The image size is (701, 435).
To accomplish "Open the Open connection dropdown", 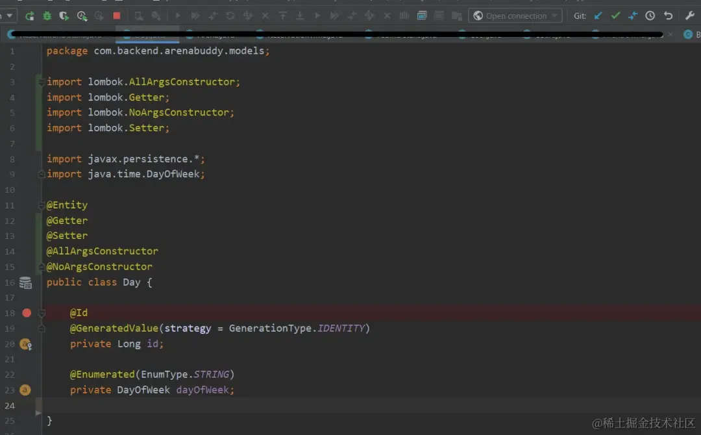I will [x=515, y=16].
